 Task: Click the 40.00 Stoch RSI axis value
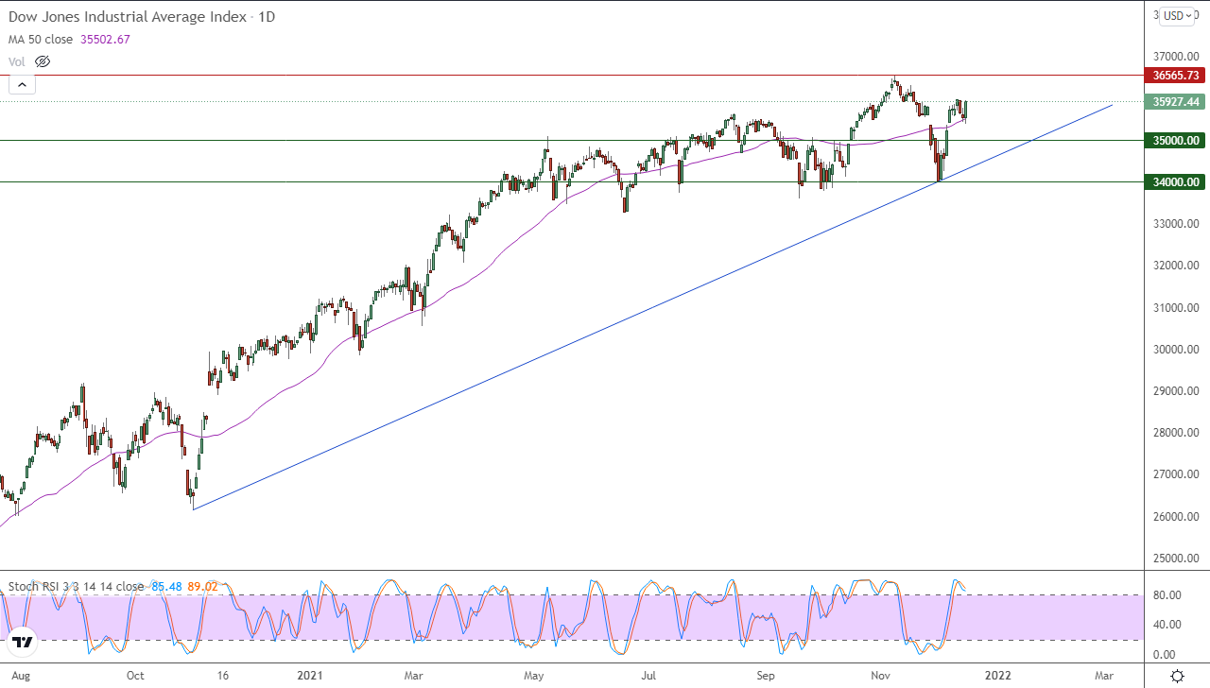pyautogui.click(x=1167, y=625)
